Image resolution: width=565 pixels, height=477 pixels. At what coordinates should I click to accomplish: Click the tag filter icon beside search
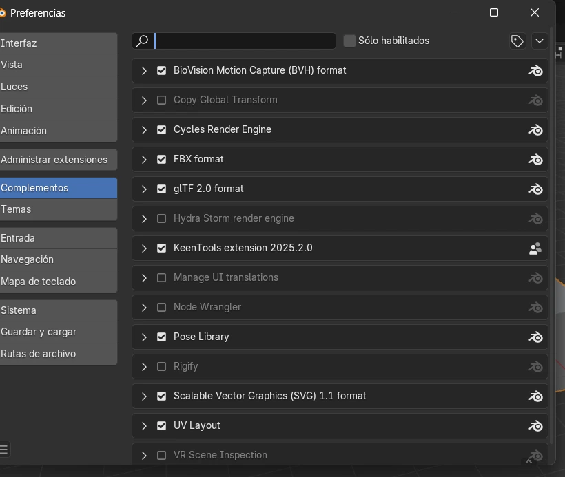(x=517, y=41)
